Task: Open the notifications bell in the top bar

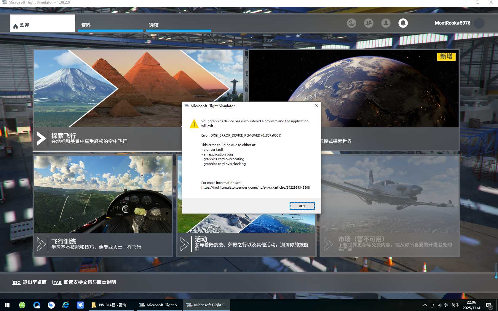Action: pos(403,23)
